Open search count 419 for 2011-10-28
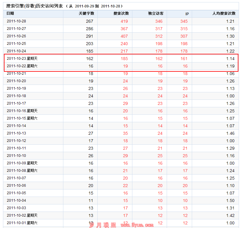Image resolution: width=242 pixels, height=228 pixels. click(124, 21)
